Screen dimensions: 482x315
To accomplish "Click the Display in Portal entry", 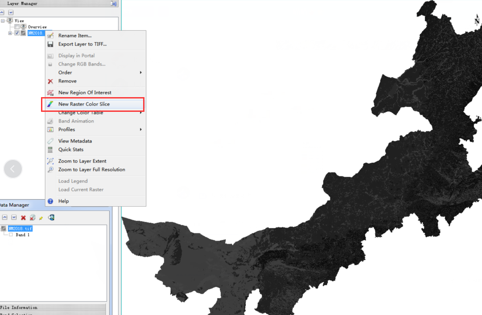I will (x=77, y=56).
